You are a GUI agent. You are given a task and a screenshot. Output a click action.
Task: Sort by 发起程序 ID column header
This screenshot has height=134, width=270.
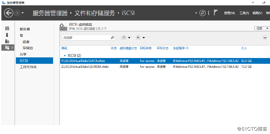181,48
